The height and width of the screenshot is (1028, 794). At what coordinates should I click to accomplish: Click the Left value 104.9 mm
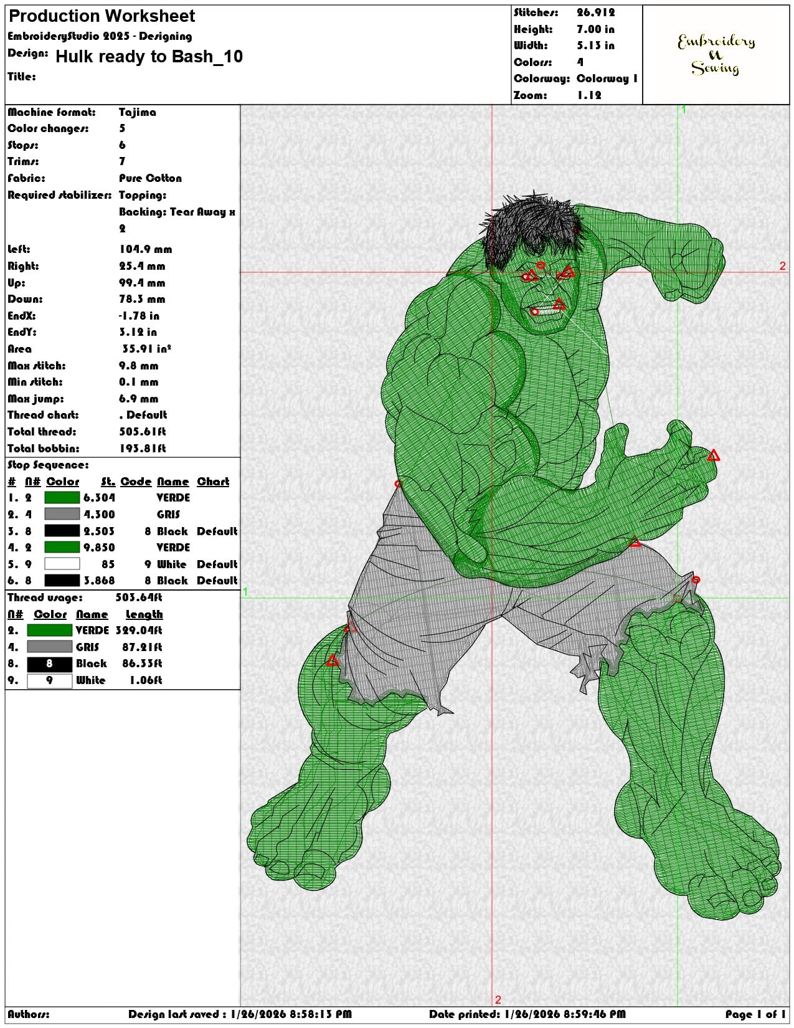pos(146,249)
